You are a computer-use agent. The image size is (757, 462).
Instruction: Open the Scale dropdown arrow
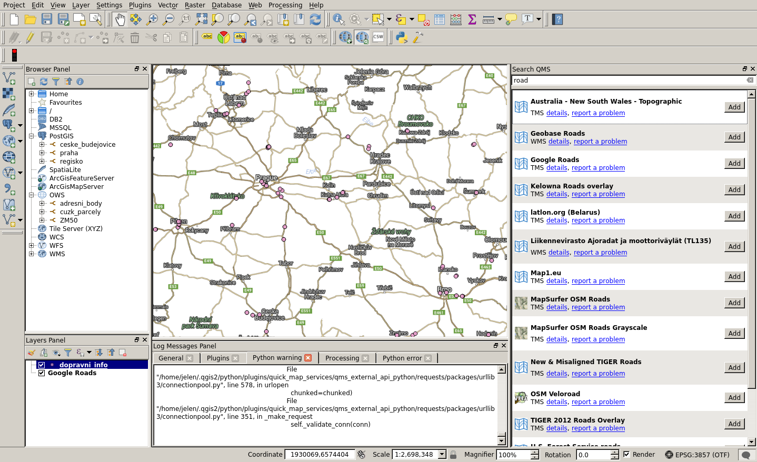442,454
